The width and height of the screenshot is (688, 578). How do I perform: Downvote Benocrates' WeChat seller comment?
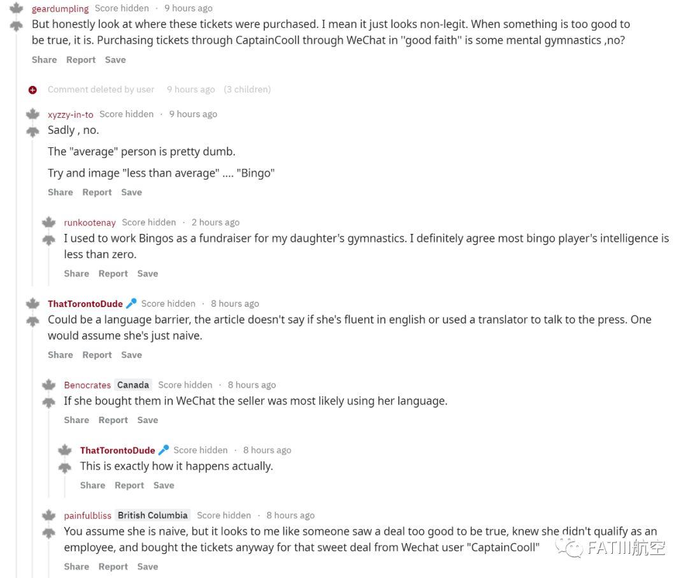[x=48, y=403]
